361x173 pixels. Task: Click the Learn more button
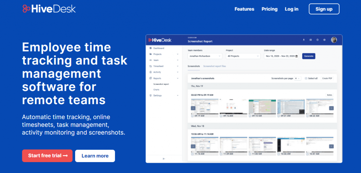tap(95, 156)
